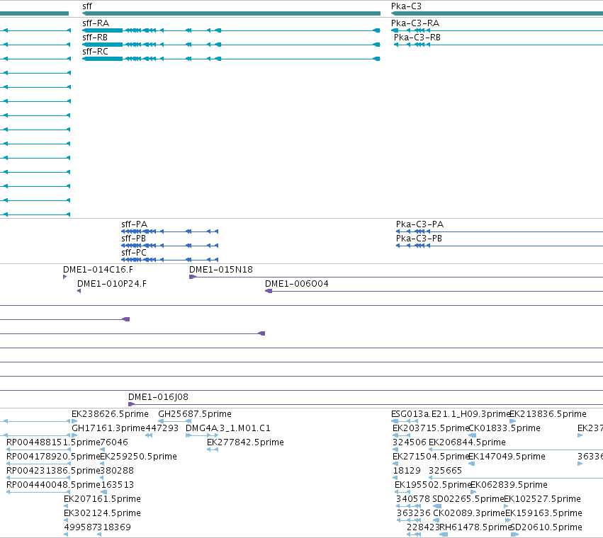This screenshot has height=538, width=603.
Task: Select the 380288 EST label
Action: pyautogui.click(x=117, y=471)
